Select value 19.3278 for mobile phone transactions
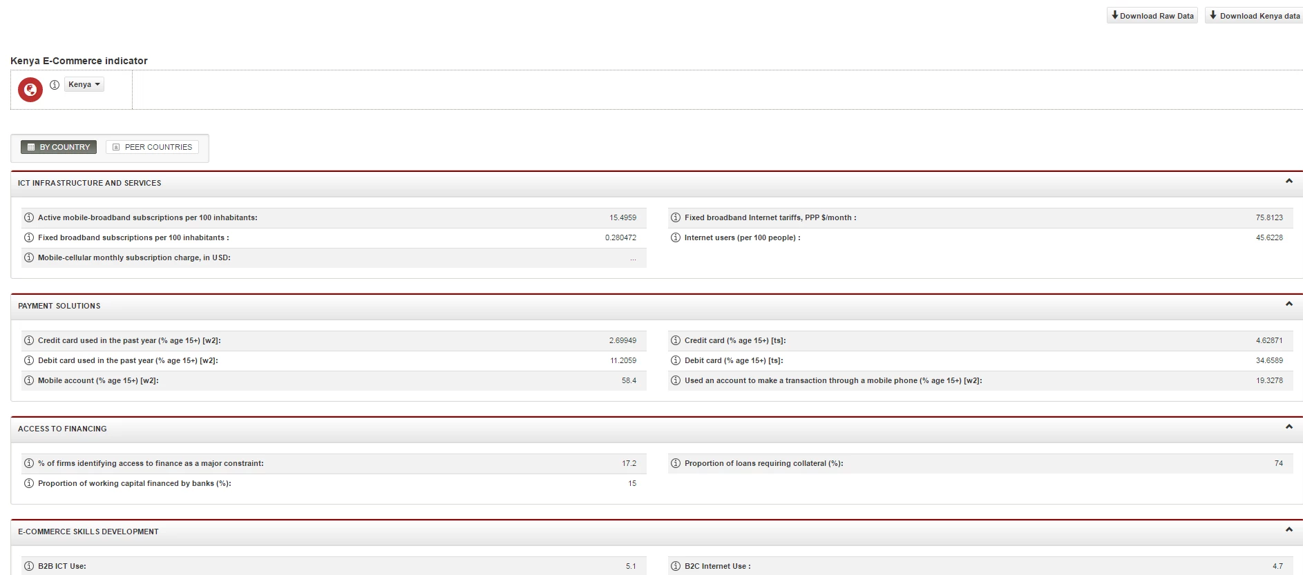This screenshot has width=1303, height=575. tap(1269, 380)
